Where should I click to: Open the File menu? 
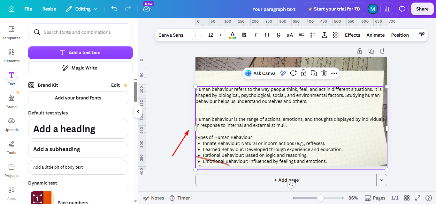pyautogui.click(x=28, y=9)
